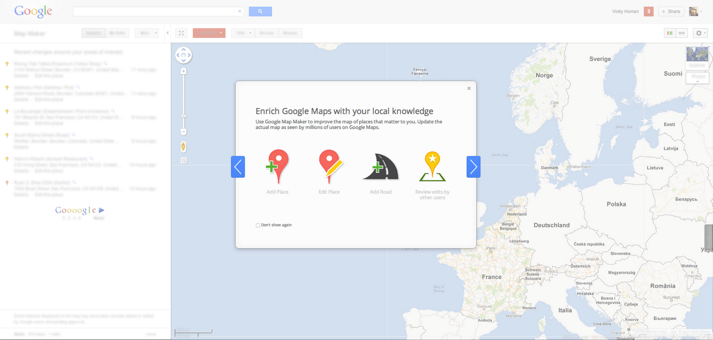Click the Add Place label text
Image resolution: width=713 pixels, height=340 pixels.
(277, 192)
